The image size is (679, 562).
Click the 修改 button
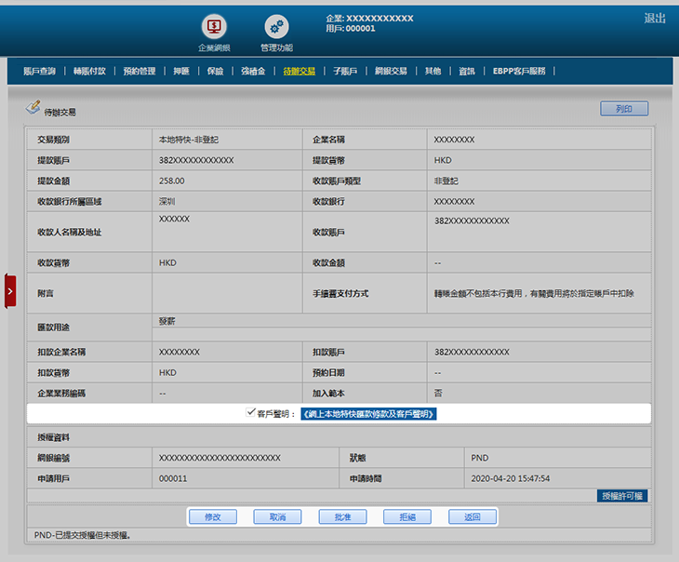[x=212, y=516]
